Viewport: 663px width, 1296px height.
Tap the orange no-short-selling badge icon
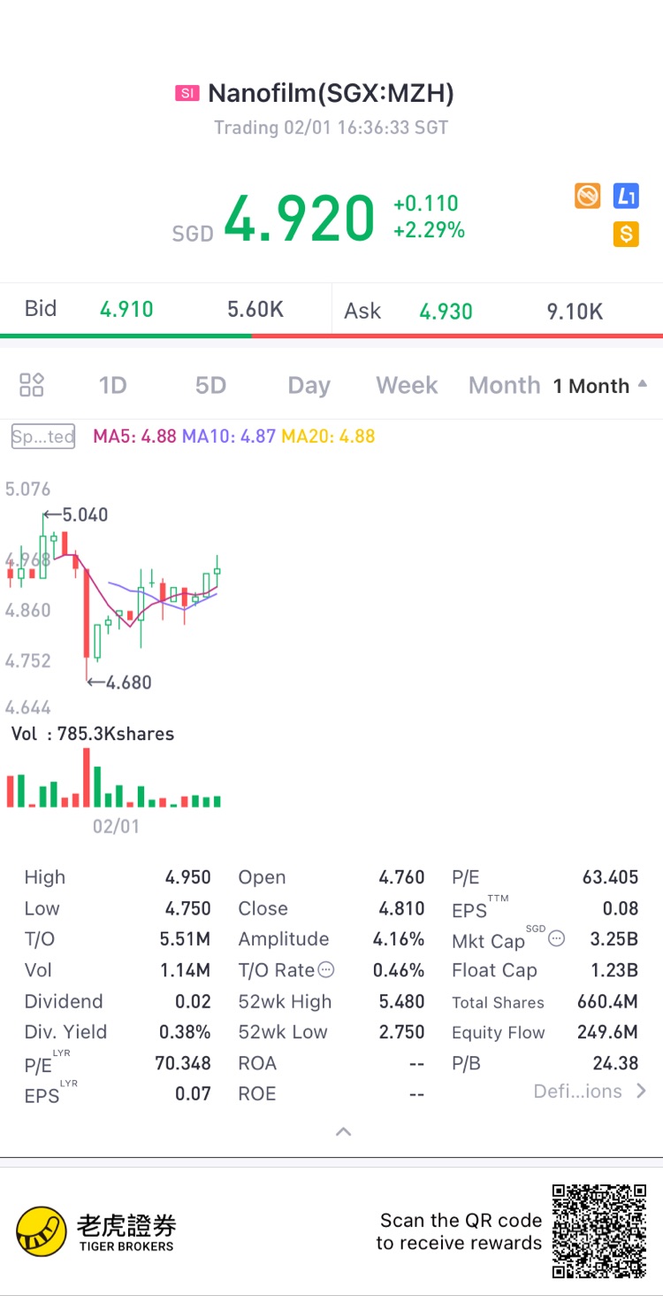587,196
